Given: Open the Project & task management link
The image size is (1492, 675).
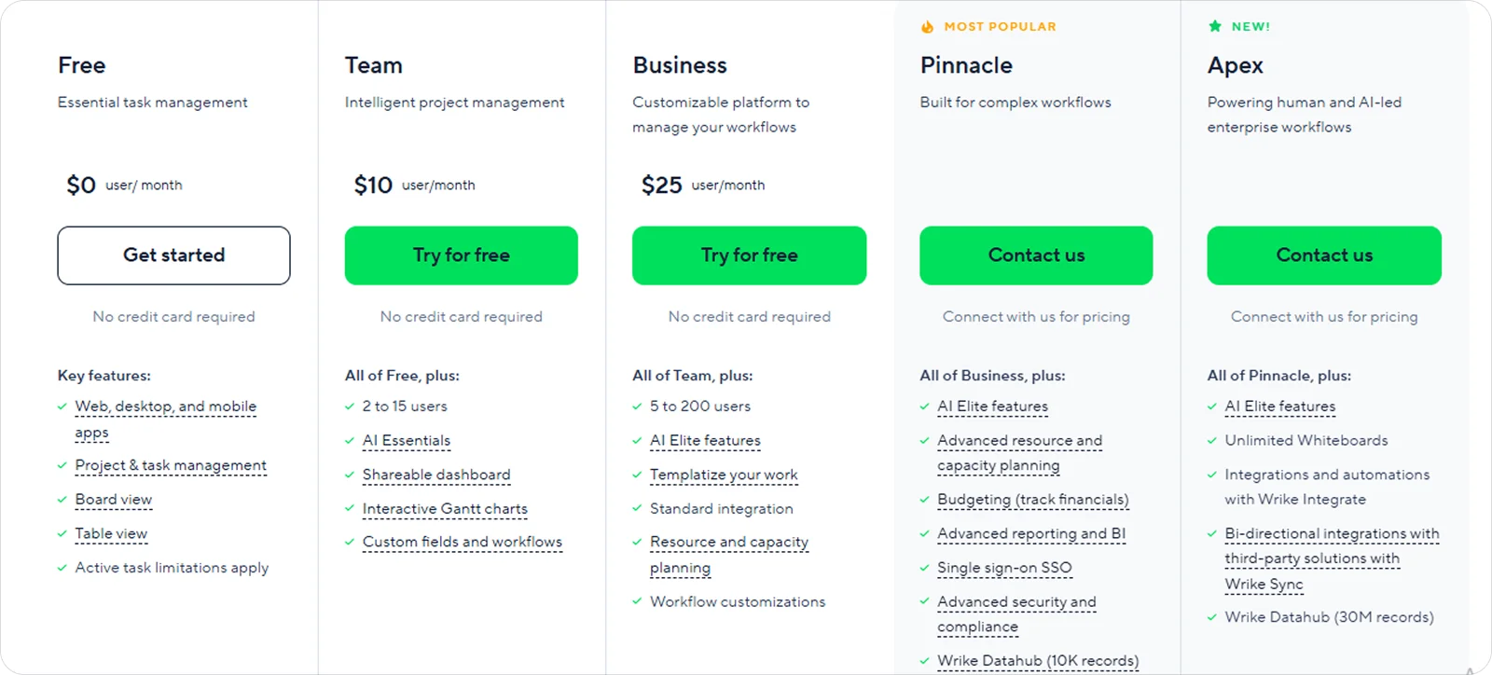Looking at the screenshot, I should pyautogui.click(x=171, y=465).
